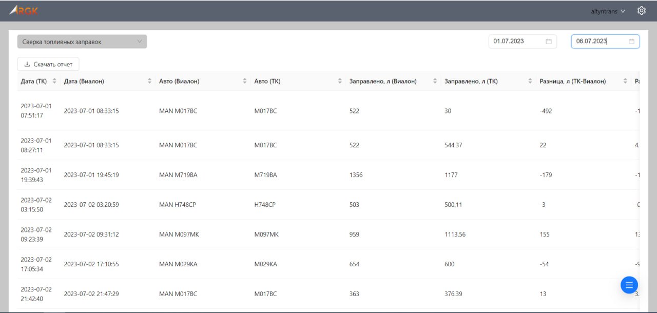Click the blue floating menu button

tap(629, 285)
